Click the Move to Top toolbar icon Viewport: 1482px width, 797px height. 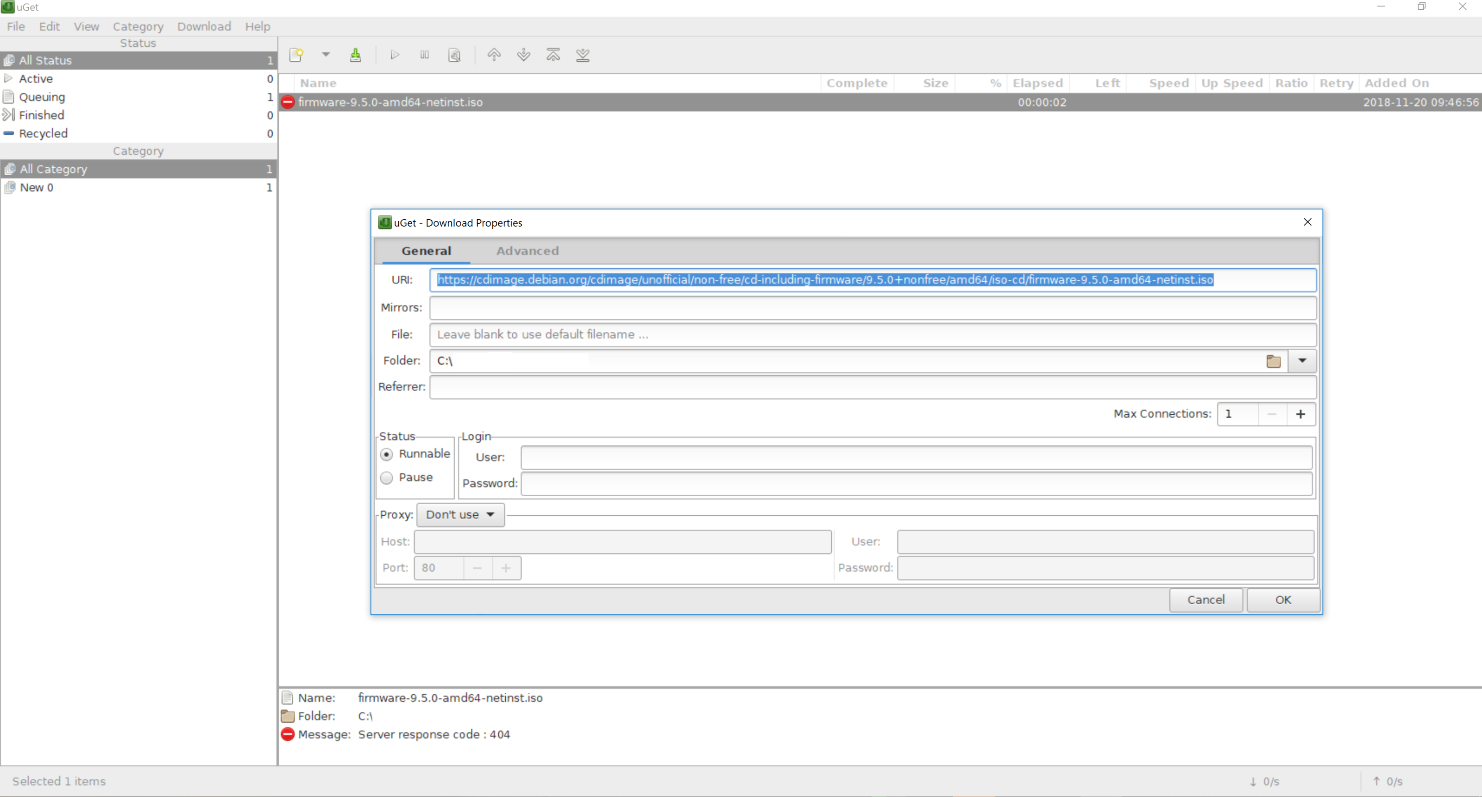tap(553, 55)
